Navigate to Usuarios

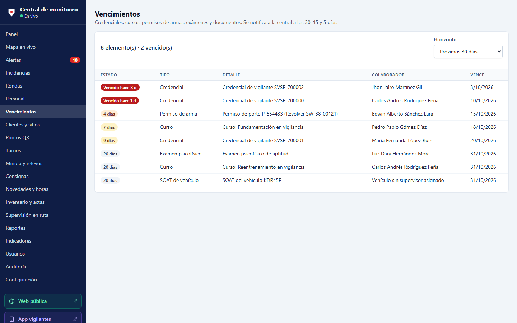pyautogui.click(x=43, y=254)
